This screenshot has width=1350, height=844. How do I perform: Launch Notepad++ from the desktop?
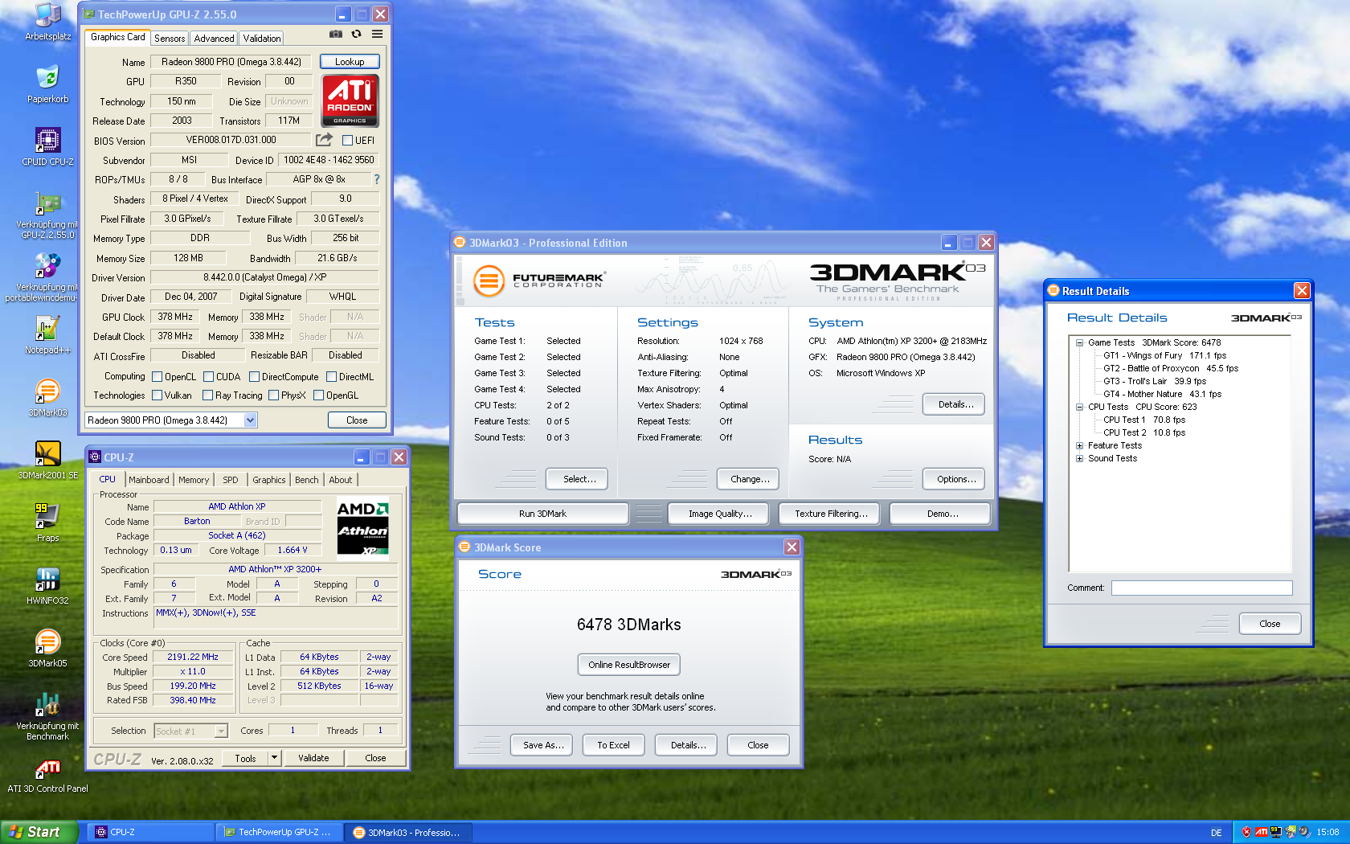[48, 335]
